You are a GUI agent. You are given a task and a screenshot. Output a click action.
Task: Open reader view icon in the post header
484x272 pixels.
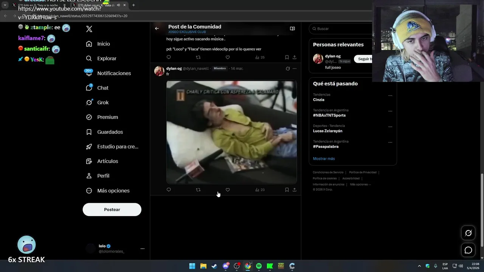click(292, 28)
